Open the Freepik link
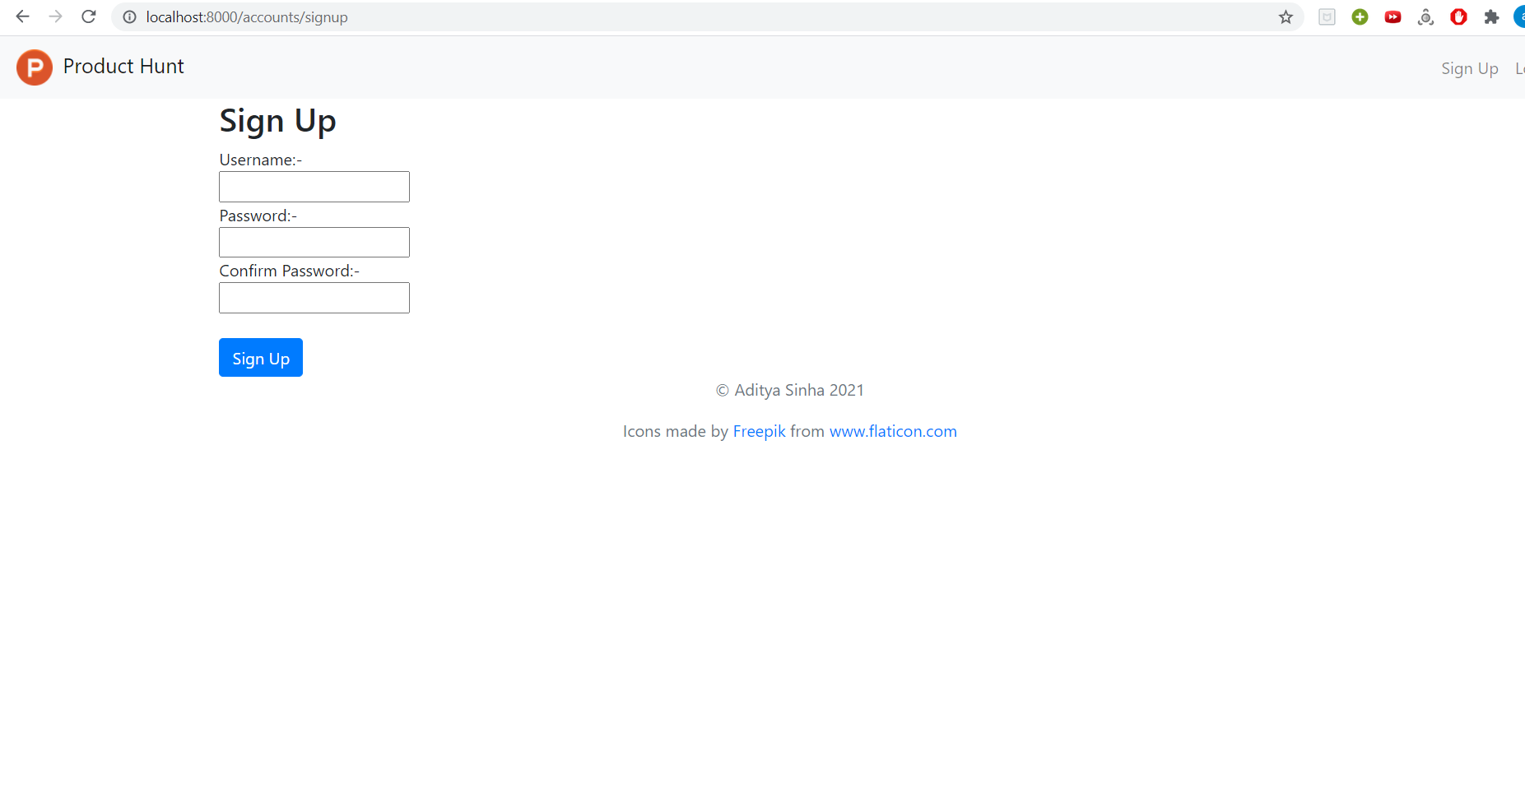 pyautogui.click(x=759, y=432)
